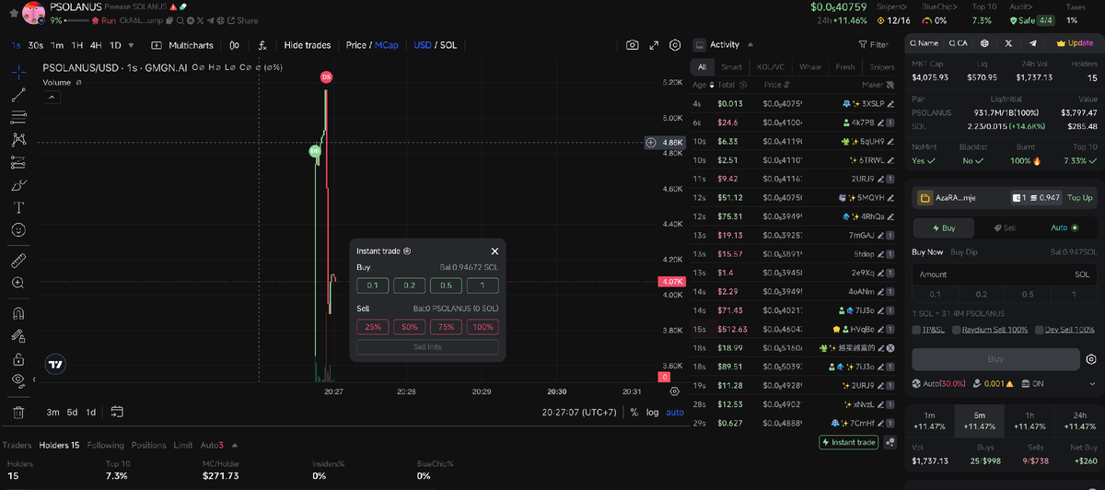Open the indicators fx menu
The height and width of the screenshot is (490, 1105).
[x=262, y=45]
